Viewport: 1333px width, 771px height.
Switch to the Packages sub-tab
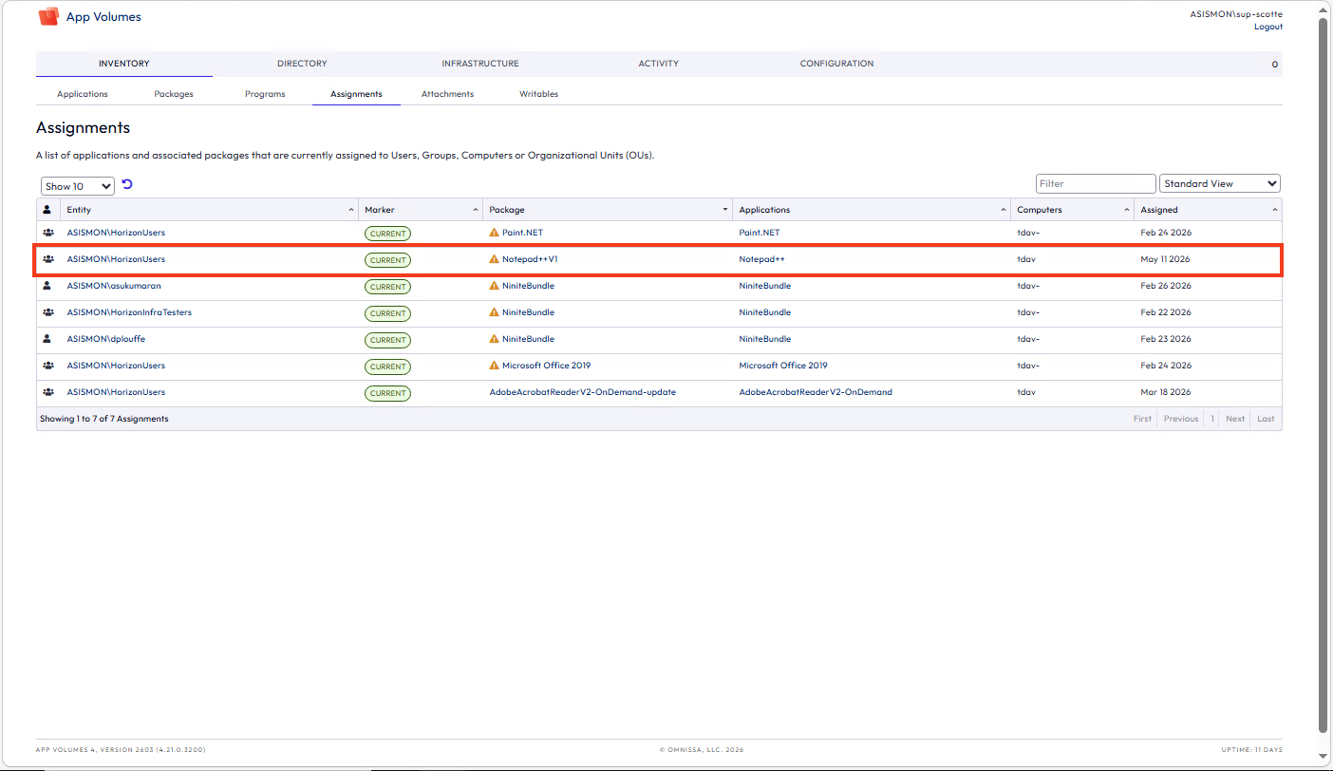[174, 94]
